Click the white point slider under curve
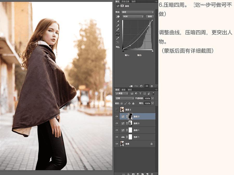Screen dimensions: 234x175 (152, 51)
